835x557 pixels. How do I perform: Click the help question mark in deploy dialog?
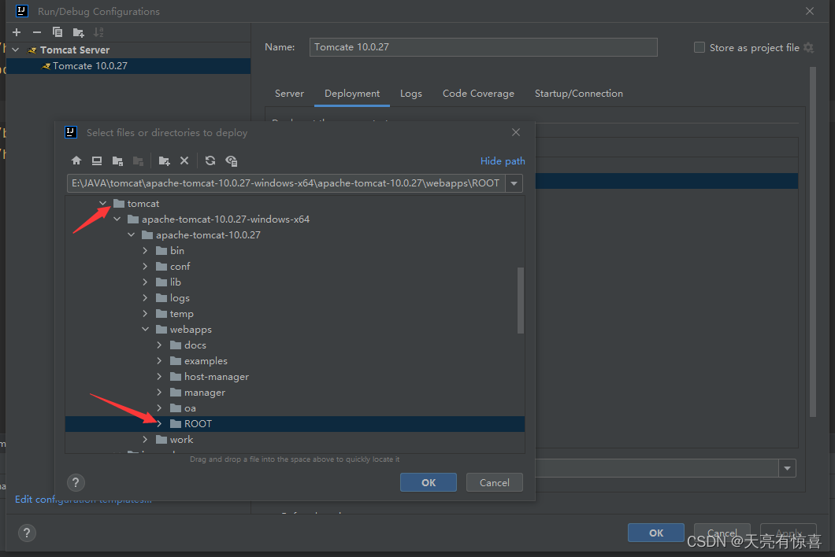(x=76, y=482)
